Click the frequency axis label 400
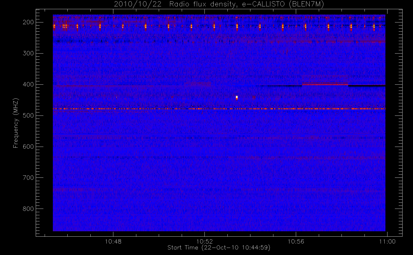 28,84
